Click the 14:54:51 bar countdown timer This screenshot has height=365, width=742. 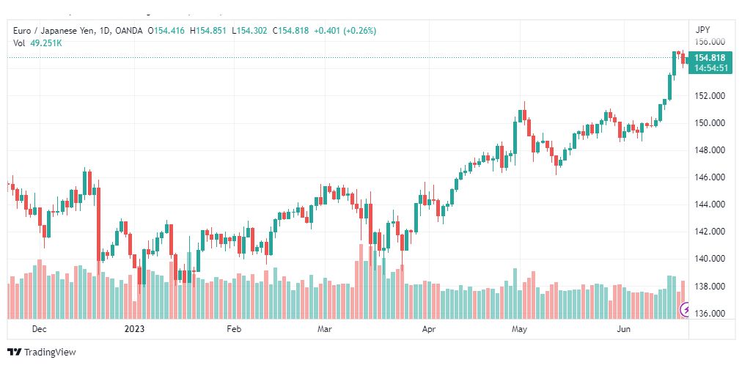[710, 68]
